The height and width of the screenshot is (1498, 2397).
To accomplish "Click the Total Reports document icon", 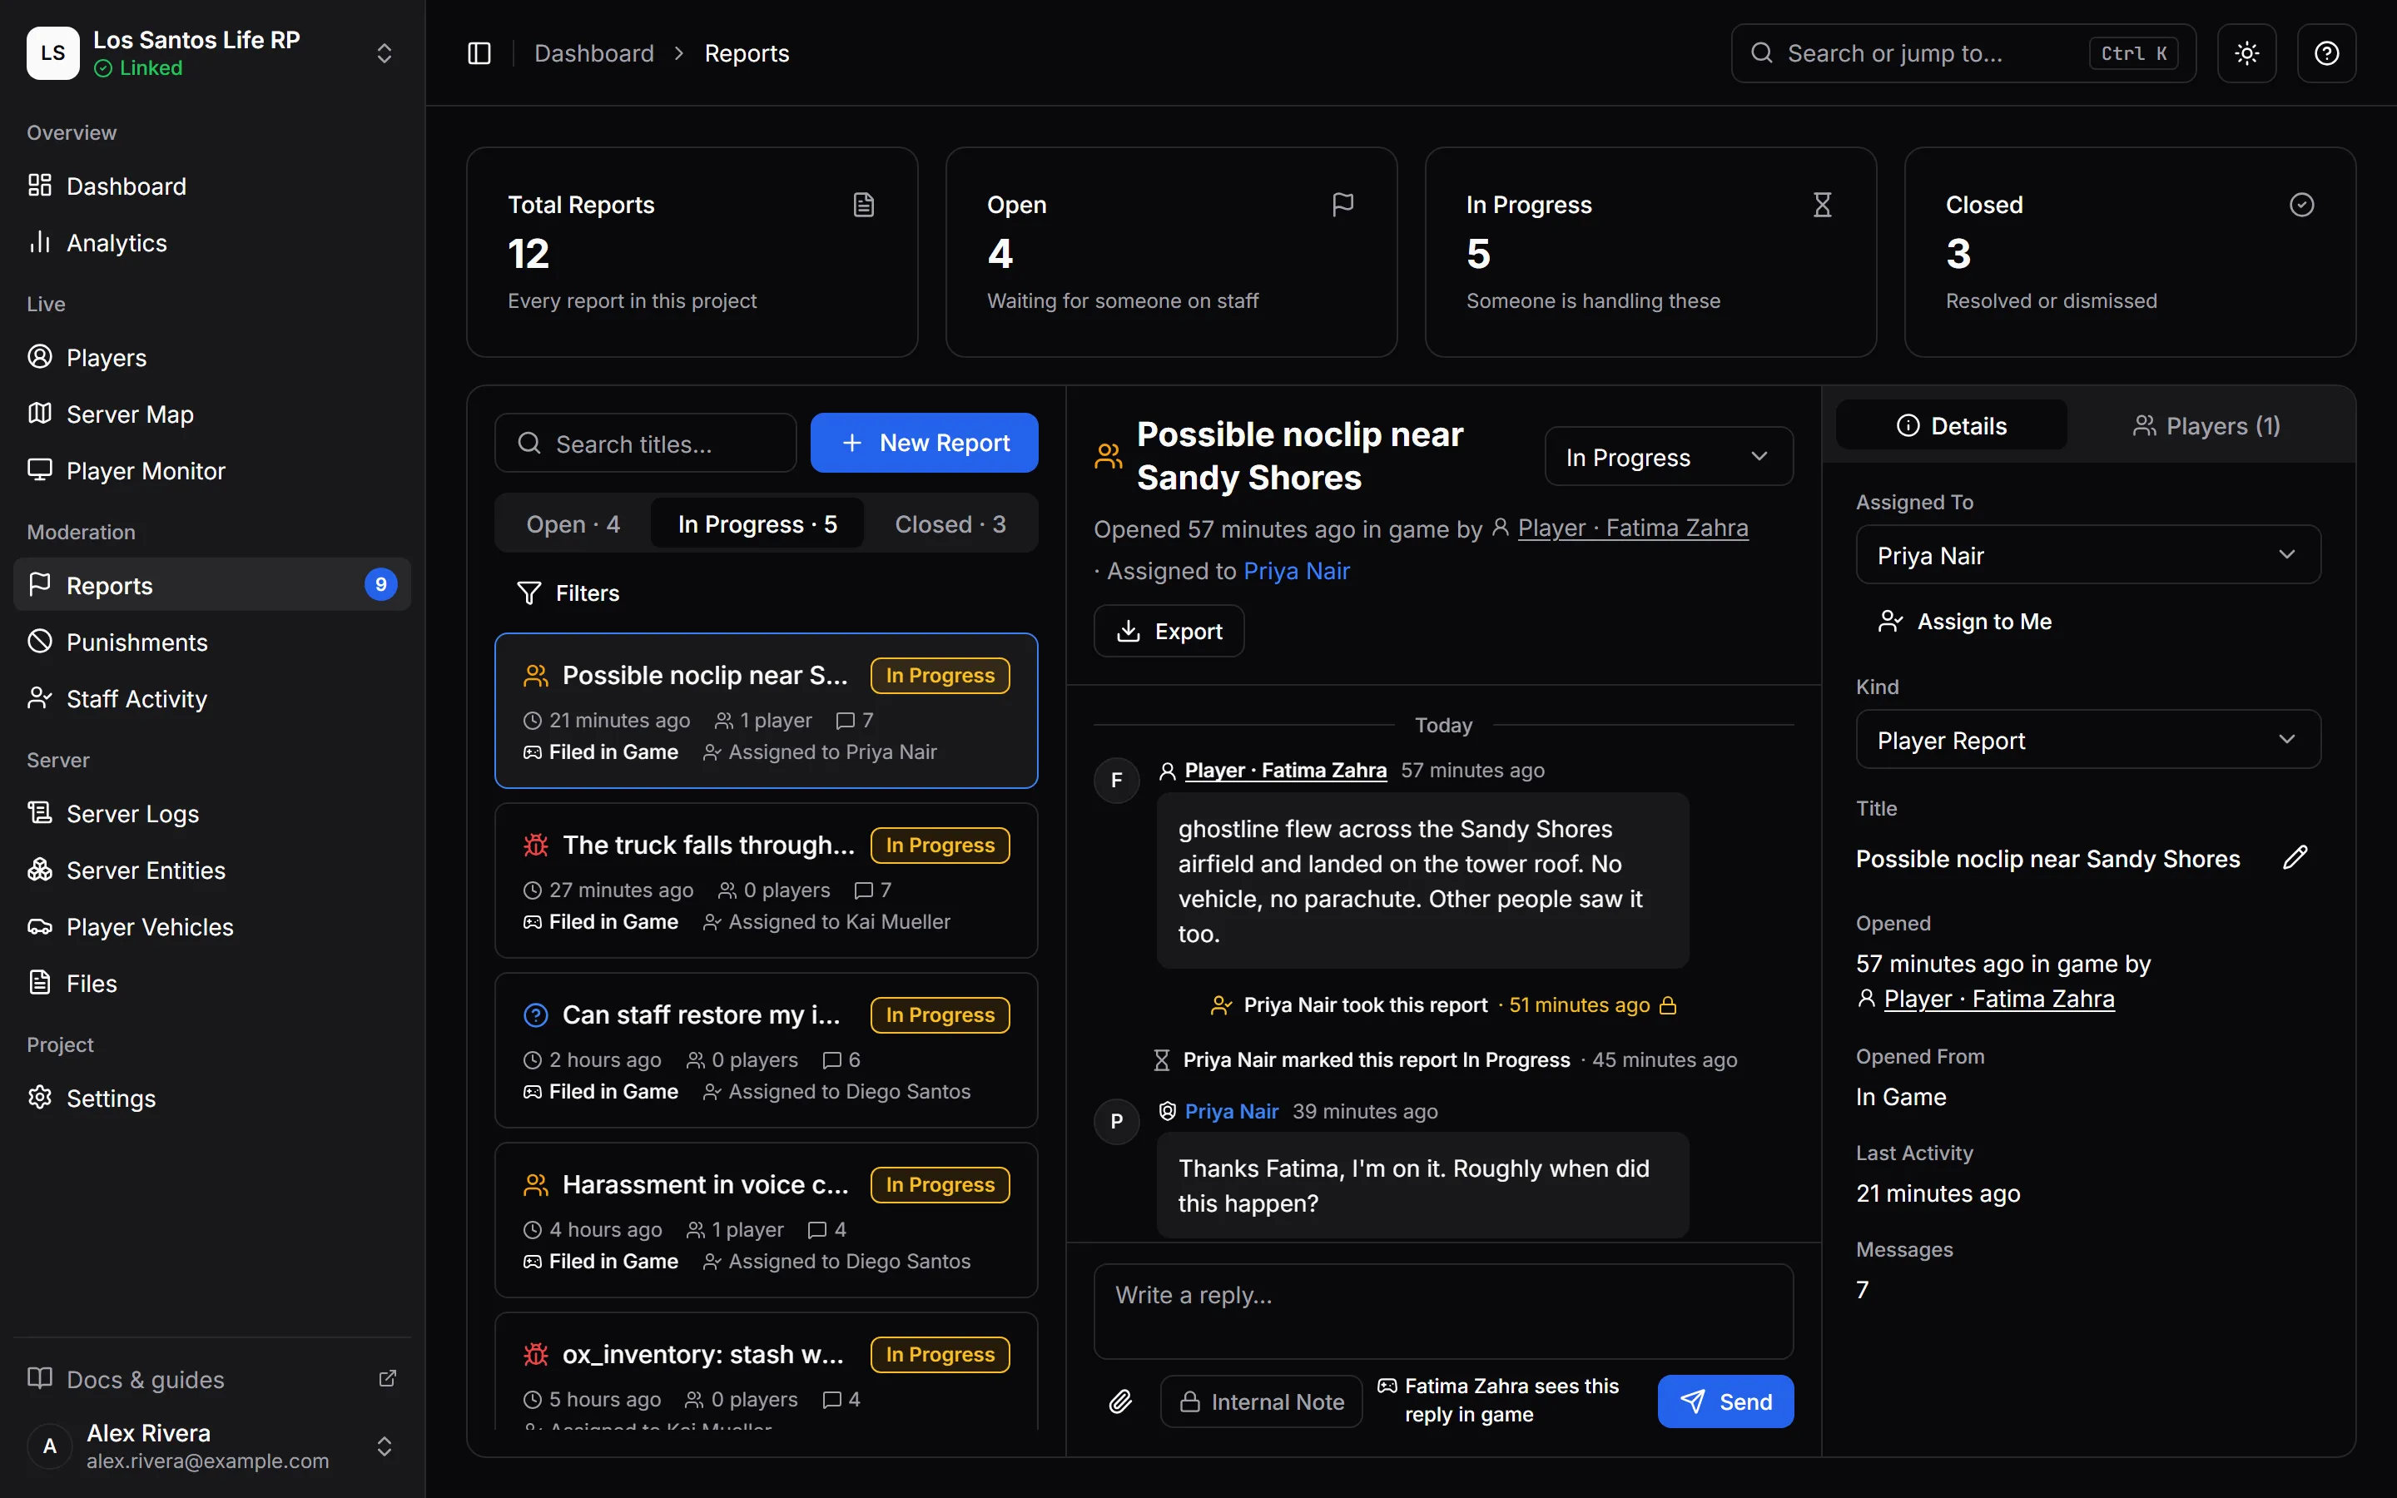I will coord(864,205).
